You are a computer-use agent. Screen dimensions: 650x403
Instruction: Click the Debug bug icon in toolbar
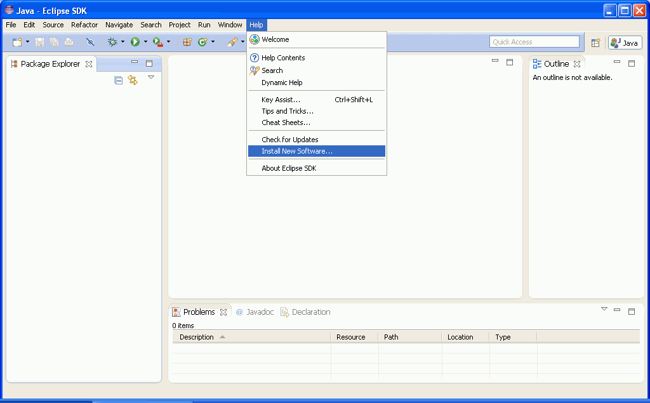[112, 42]
